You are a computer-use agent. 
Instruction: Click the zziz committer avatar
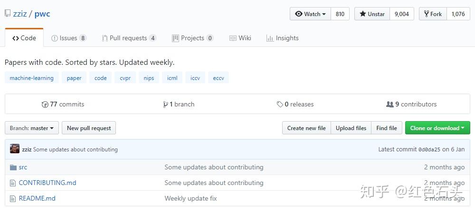pyautogui.click(x=15, y=149)
